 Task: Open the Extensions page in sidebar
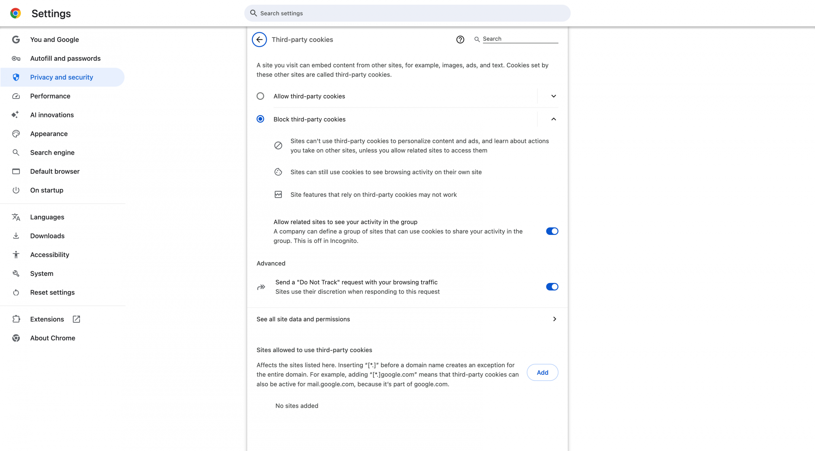[x=47, y=319]
